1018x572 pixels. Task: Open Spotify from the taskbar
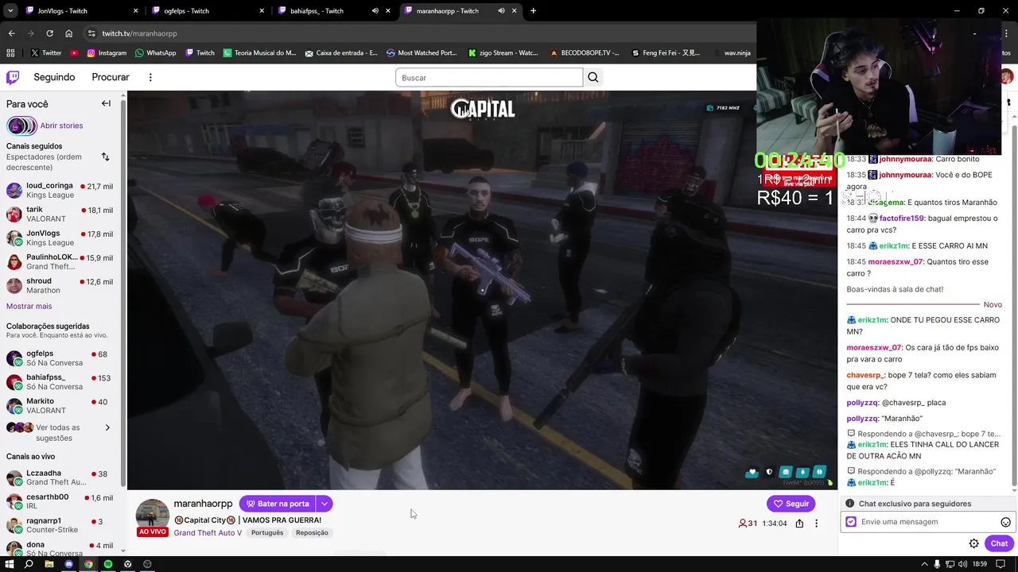tap(108, 564)
